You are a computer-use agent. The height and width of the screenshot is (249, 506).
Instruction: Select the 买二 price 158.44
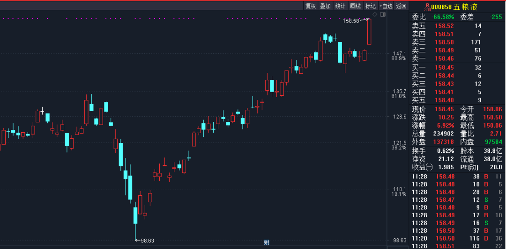click(x=444, y=76)
